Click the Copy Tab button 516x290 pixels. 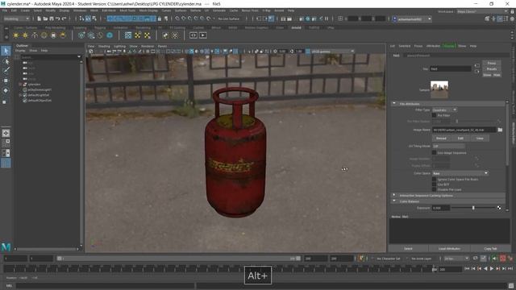pos(490,249)
